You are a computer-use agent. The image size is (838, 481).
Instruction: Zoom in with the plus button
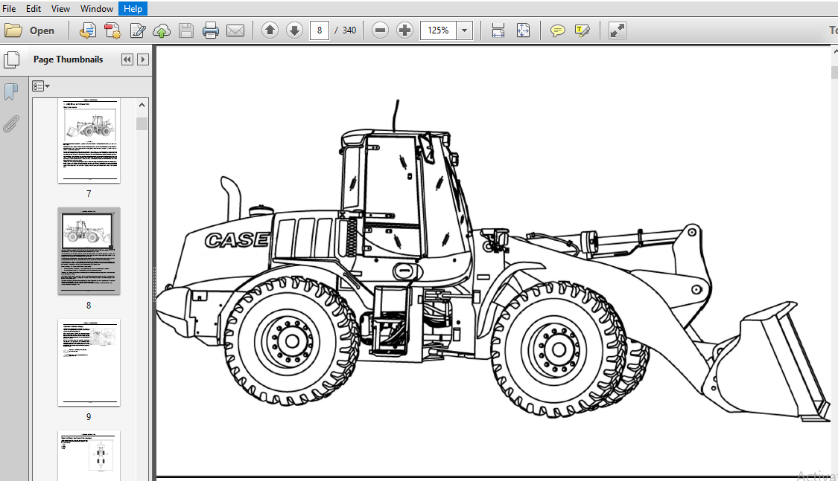pyautogui.click(x=404, y=30)
